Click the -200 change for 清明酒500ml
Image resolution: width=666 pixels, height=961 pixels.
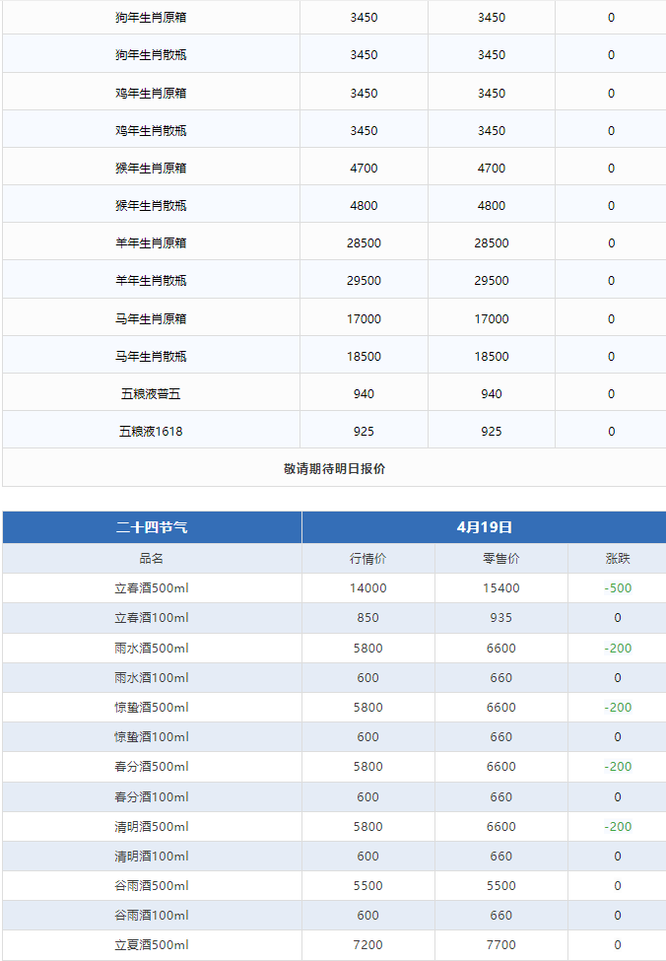[x=618, y=826]
